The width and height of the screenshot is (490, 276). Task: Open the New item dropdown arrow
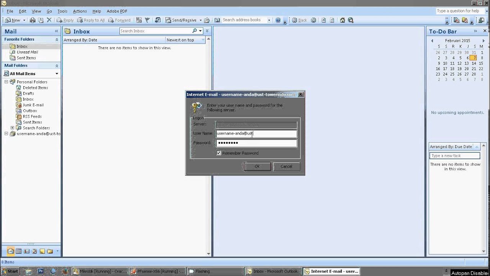[24, 20]
